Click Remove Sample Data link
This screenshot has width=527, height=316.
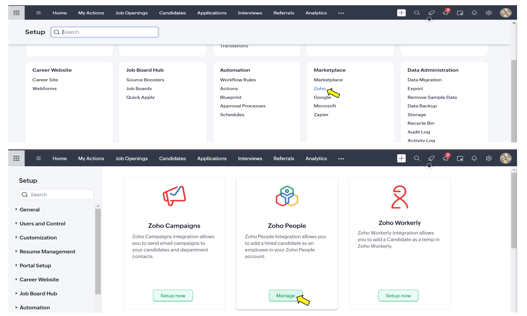pyautogui.click(x=432, y=97)
